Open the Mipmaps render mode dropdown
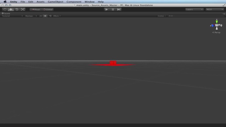The height and width of the screenshot is (127, 226). coord(31,16)
